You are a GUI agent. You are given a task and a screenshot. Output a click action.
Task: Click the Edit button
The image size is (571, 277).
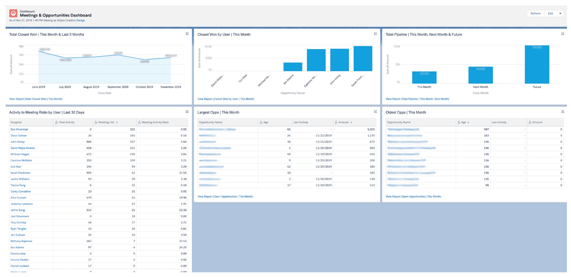pos(550,13)
